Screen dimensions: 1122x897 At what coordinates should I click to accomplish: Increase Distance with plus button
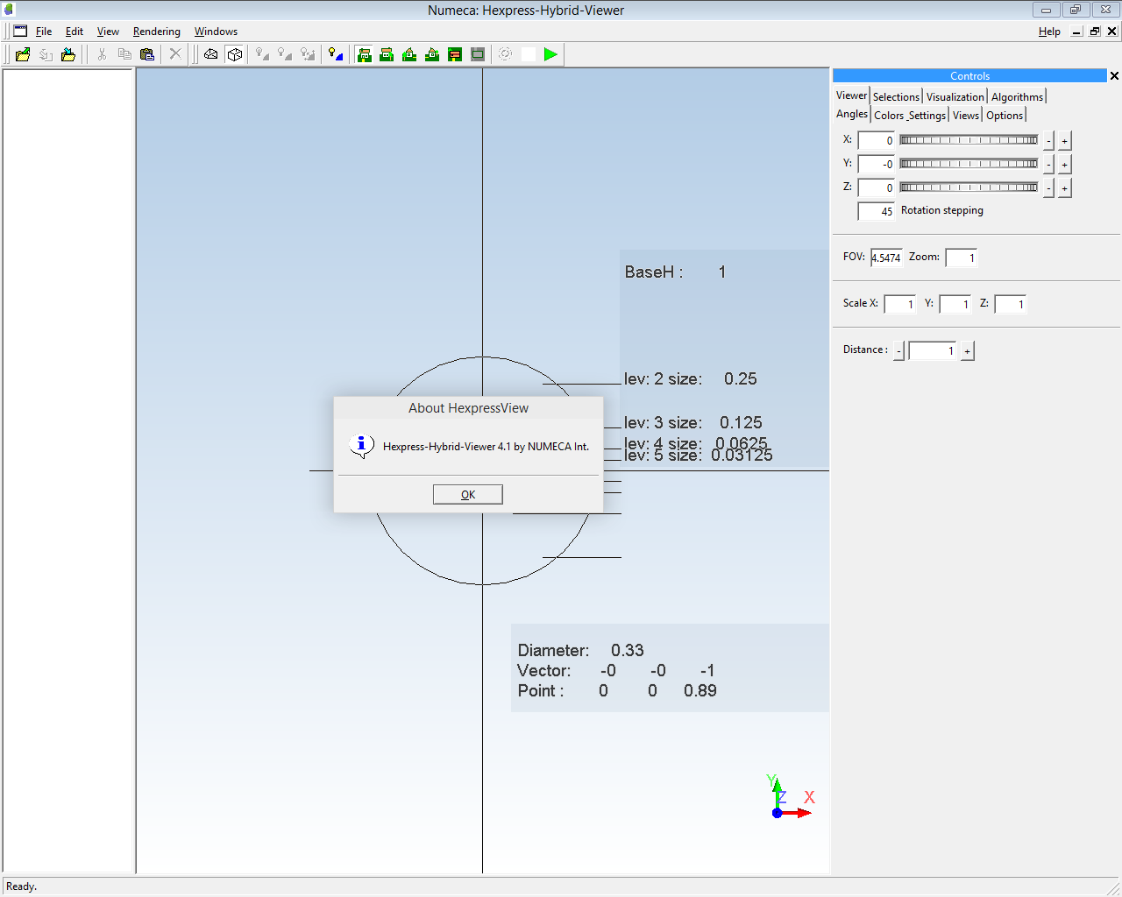(x=968, y=351)
